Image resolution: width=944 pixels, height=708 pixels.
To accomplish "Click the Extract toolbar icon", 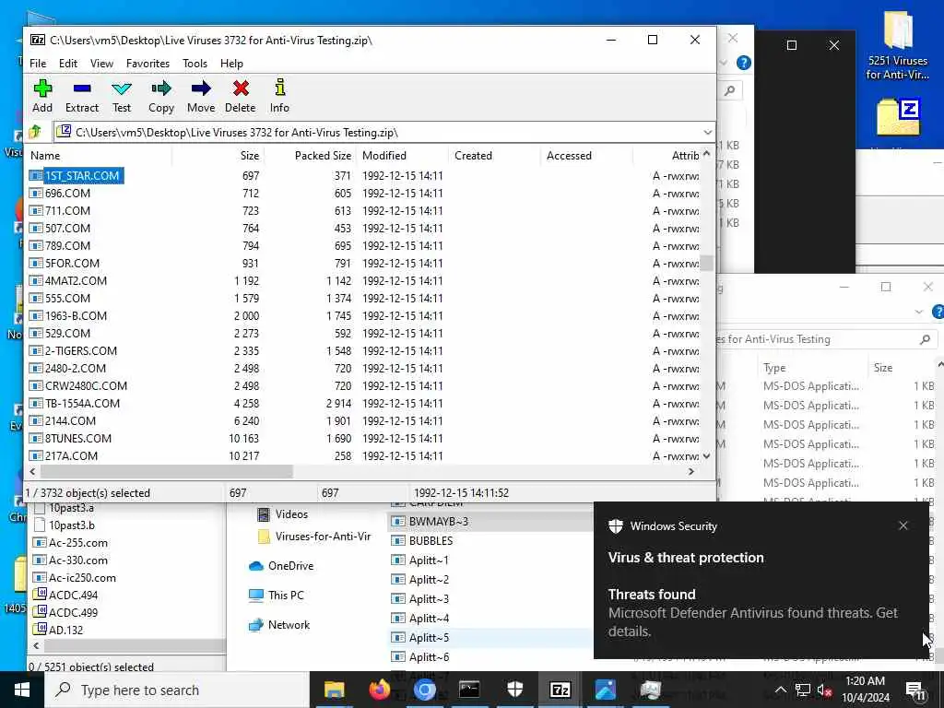I will tap(82, 96).
